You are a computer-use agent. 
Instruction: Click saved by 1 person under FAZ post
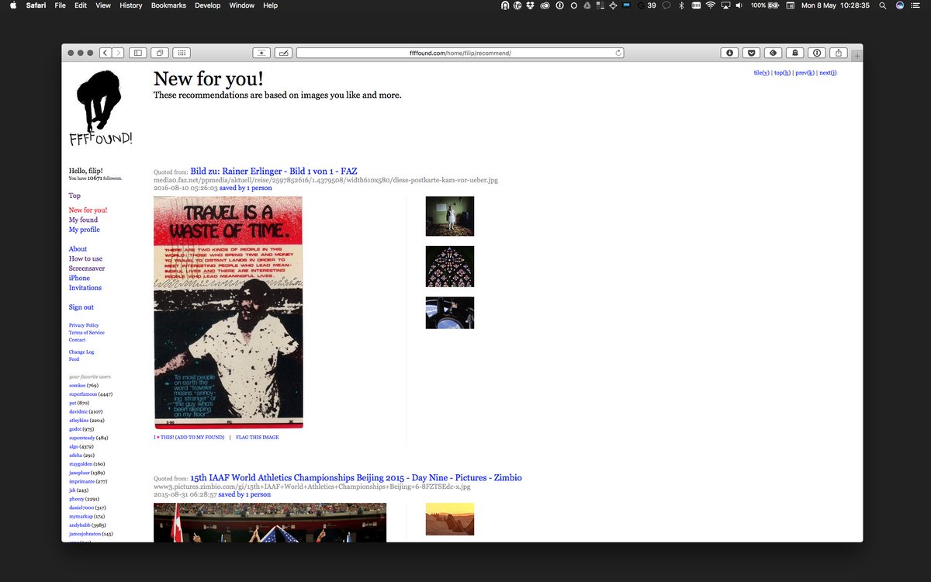tap(245, 188)
